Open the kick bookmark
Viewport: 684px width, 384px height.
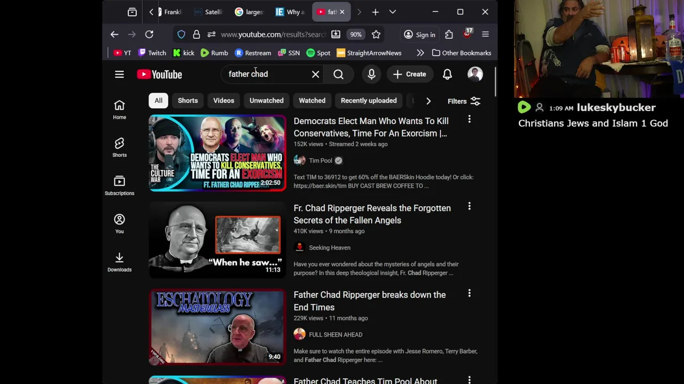click(x=183, y=53)
